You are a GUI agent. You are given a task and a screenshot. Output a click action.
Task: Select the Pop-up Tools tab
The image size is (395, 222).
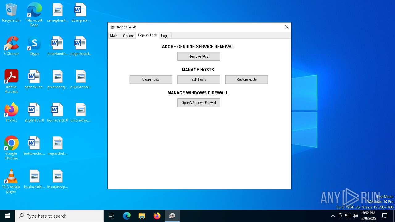148,35
